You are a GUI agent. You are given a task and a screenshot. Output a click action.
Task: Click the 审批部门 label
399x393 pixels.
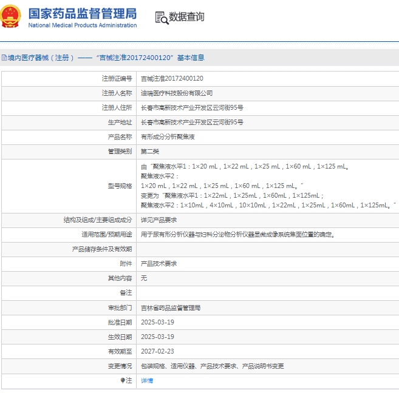tap(120, 308)
